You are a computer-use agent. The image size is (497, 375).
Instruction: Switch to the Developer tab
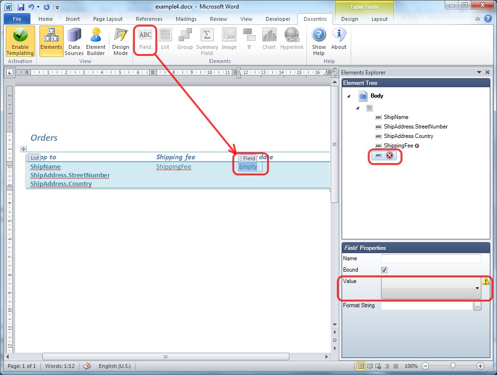(278, 19)
